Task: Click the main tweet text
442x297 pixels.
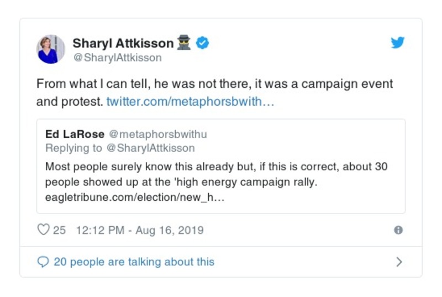Action: 214,85
